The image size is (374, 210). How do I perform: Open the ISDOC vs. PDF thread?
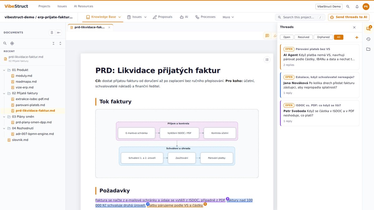point(320,113)
